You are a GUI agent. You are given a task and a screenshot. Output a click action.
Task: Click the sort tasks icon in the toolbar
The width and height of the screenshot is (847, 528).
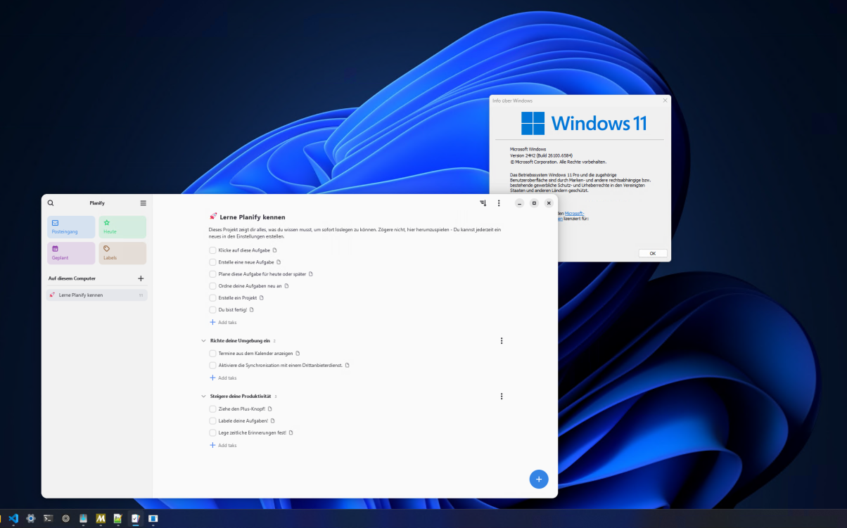coord(482,202)
